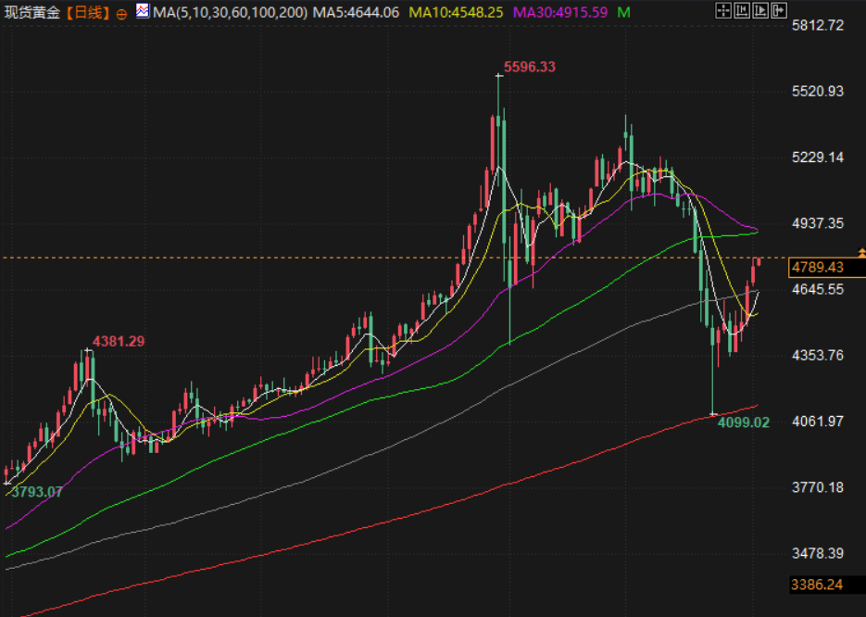The image size is (866, 617).
Task: Click the MA10:4548.25 readout
Action: point(456,12)
